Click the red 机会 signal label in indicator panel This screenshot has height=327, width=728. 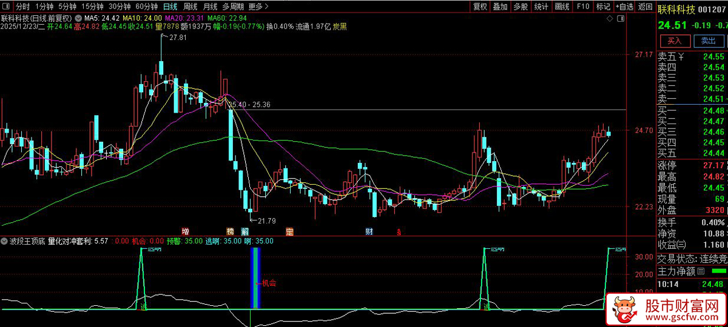(268, 282)
